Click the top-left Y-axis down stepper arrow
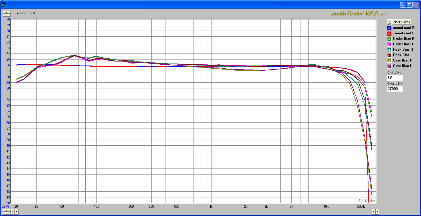421x216 pixels. 6,15
